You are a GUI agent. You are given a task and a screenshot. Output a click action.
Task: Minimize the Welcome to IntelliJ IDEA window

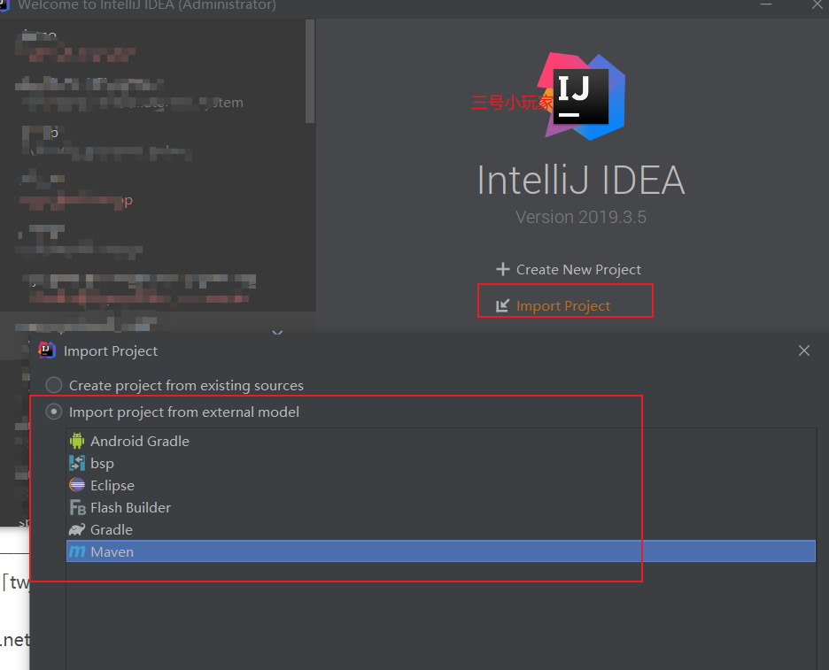tap(766, 4)
